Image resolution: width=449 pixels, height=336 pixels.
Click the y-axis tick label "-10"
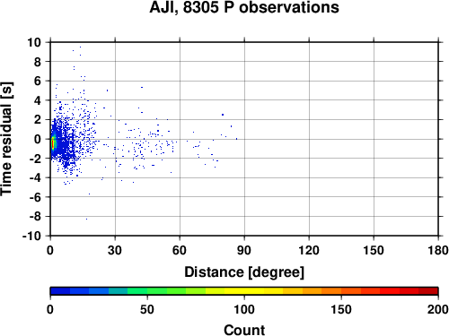[31, 236]
